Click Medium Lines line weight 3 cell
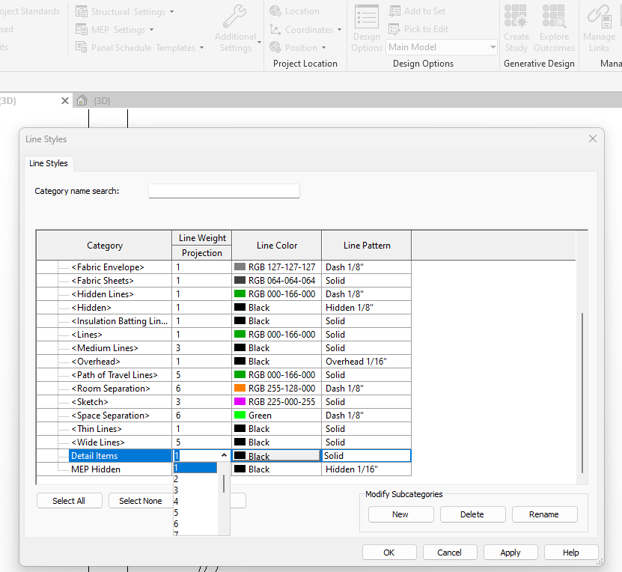 [x=201, y=347]
